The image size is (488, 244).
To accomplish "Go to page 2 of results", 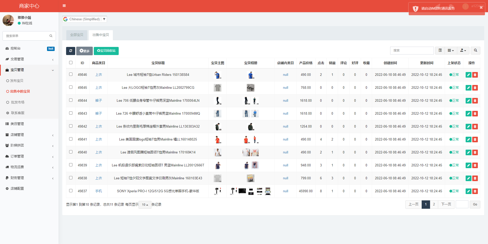I will (434, 204).
